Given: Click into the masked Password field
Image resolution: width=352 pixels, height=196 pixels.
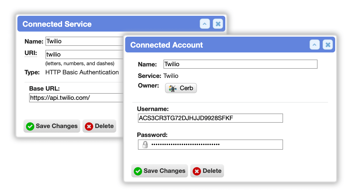Looking at the screenshot, I should (210, 145).
